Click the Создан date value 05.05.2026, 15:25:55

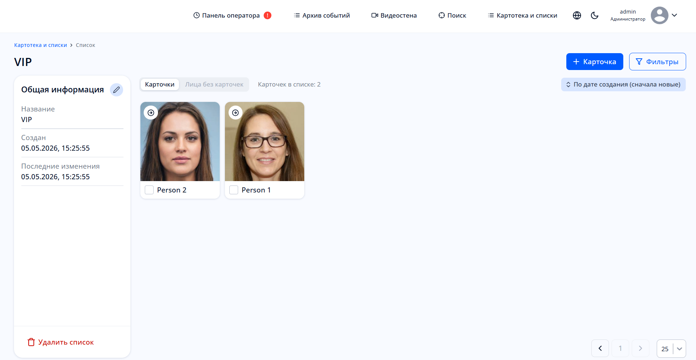coord(55,148)
